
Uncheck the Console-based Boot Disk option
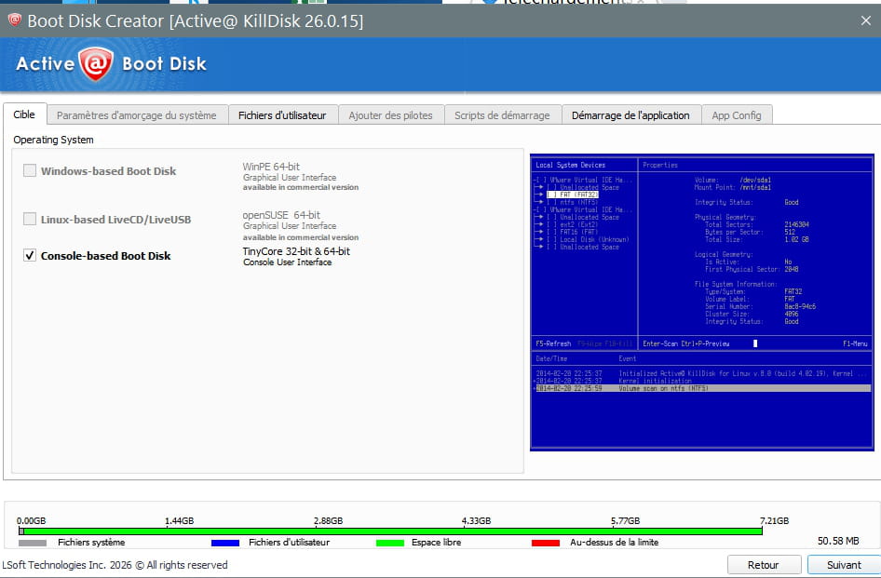tap(30, 255)
